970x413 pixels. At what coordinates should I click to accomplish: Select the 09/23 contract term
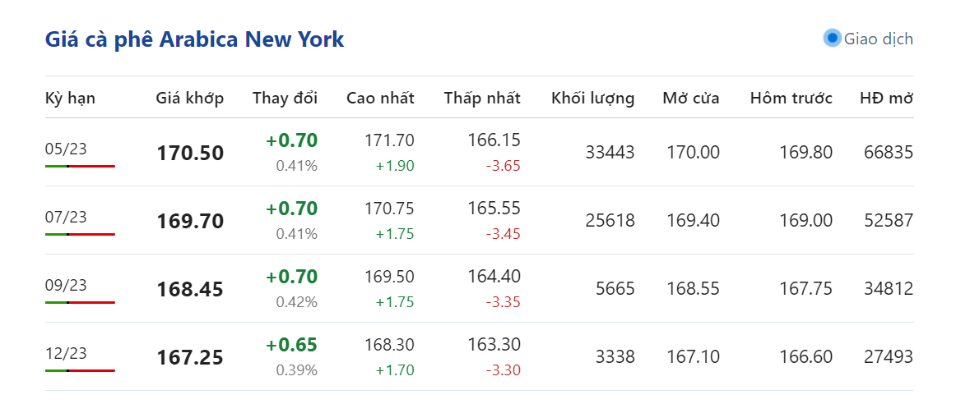(x=66, y=285)
